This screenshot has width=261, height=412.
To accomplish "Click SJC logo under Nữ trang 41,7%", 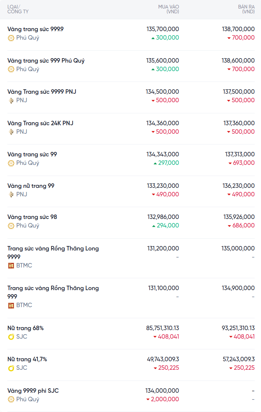I will (11, 368).
